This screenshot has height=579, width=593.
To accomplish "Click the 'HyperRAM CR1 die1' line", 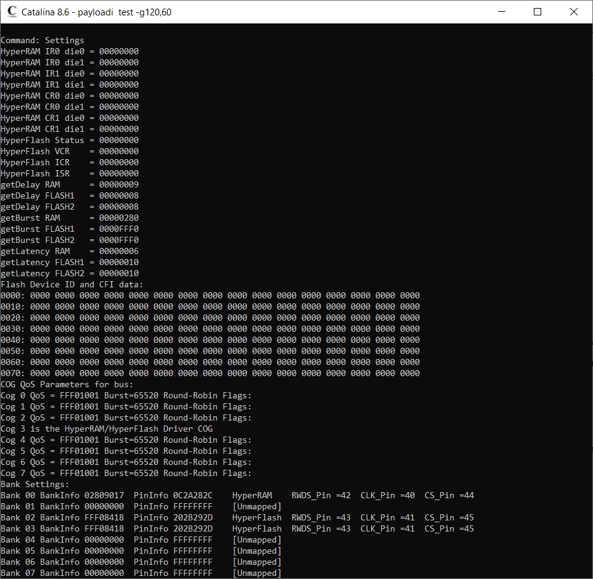I will pos(70,129).
